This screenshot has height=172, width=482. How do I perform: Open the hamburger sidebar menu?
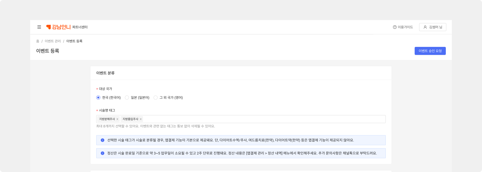(39, 27)
